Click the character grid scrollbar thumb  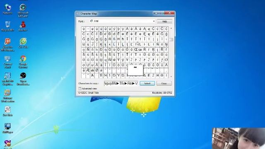[171, 40]
